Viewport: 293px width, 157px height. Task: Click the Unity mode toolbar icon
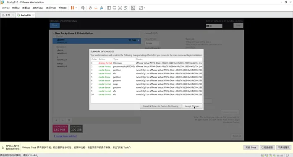point(126,8)
